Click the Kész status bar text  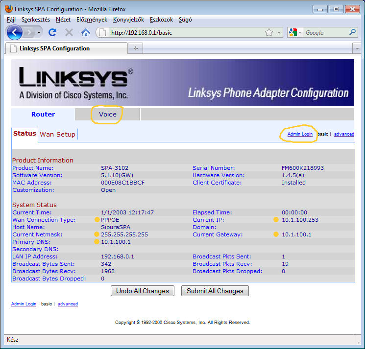pos(13,340)
